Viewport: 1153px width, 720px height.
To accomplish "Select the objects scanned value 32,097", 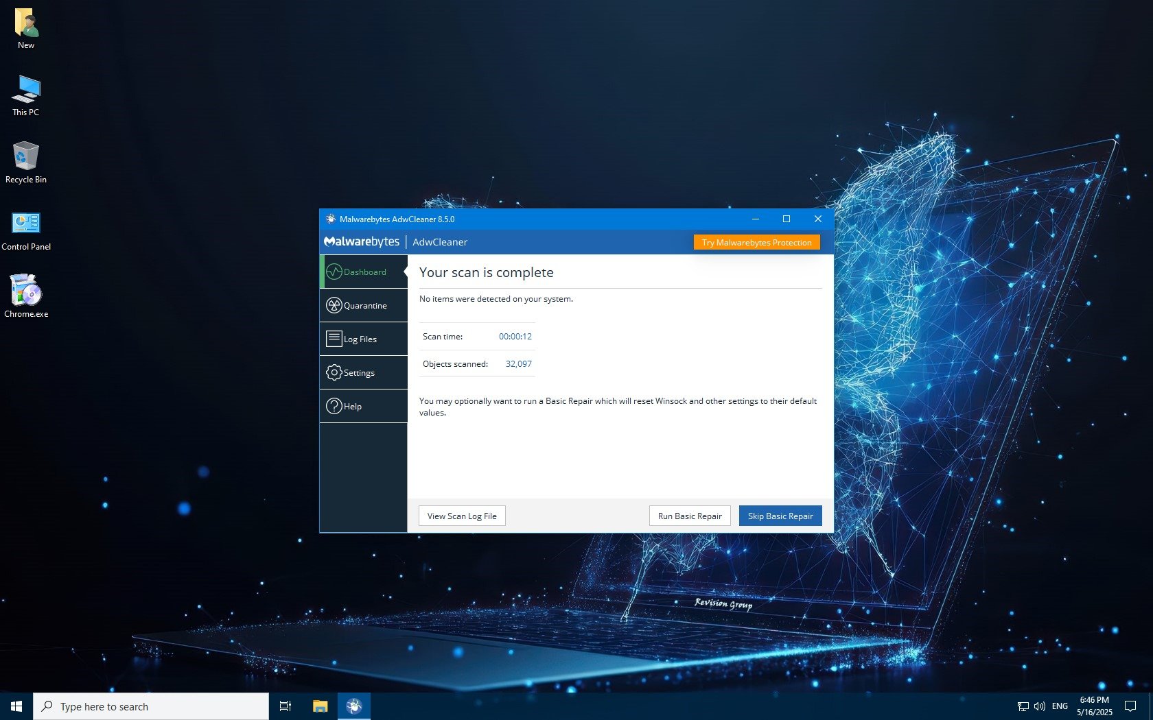I will pyautogui.click(x=519, y=363).
